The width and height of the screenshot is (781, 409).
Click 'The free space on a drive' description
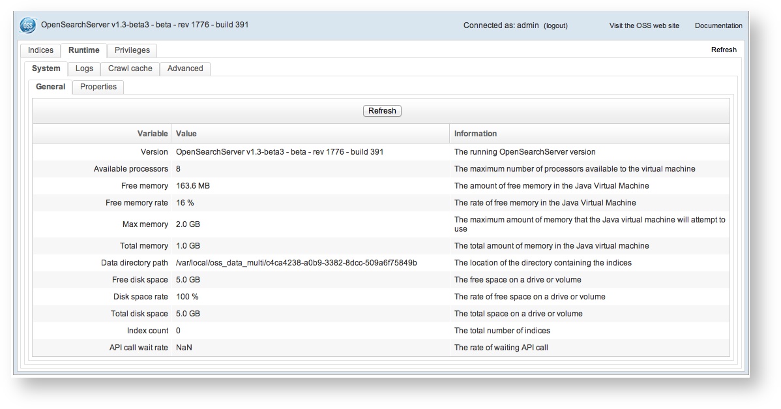[518, 279]
